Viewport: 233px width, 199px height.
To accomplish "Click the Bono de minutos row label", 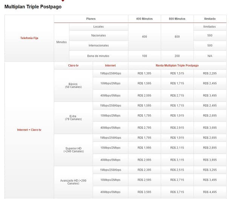I will [x=98, y=56].
